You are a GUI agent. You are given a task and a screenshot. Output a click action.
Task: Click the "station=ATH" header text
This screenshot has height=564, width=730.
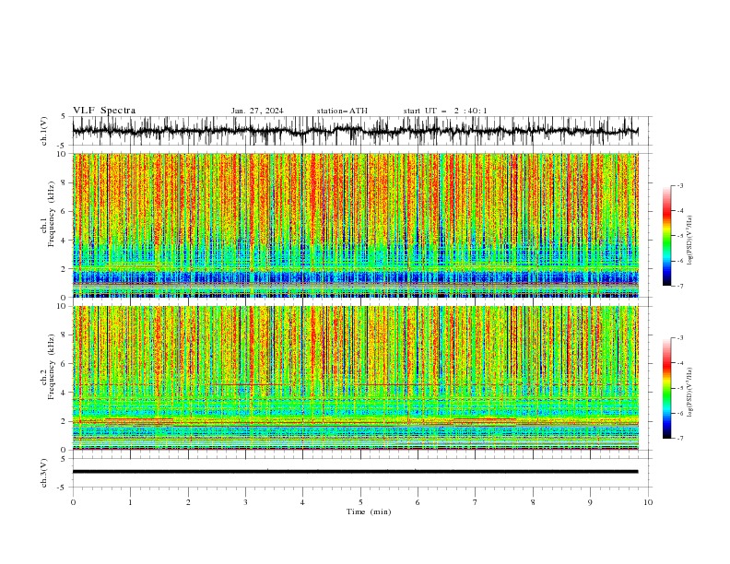[x=342, y=111]
